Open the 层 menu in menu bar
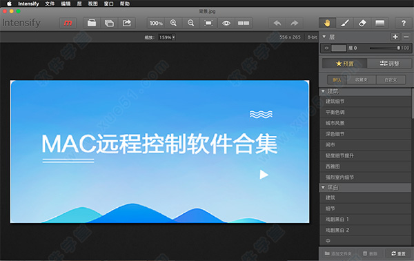This screenshot has width=414, height=261. tap(79, 3)
